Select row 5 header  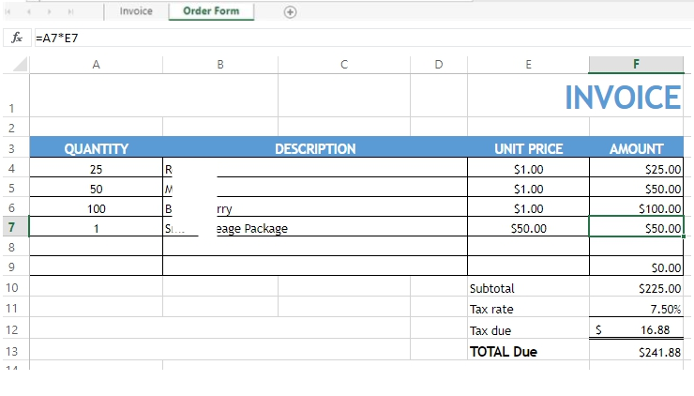point(16,188)
